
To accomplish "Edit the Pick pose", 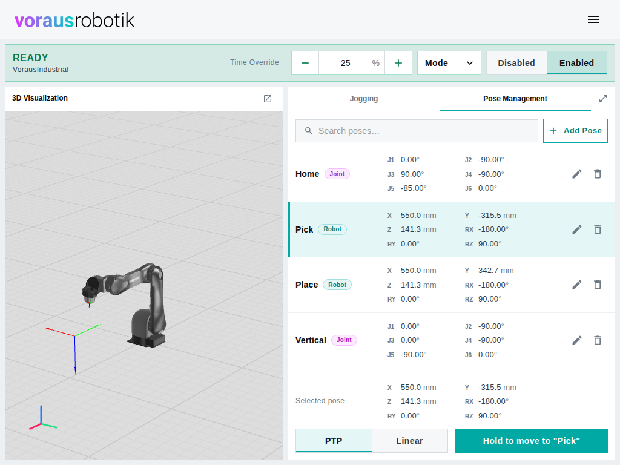I will (x=577, y=229).
